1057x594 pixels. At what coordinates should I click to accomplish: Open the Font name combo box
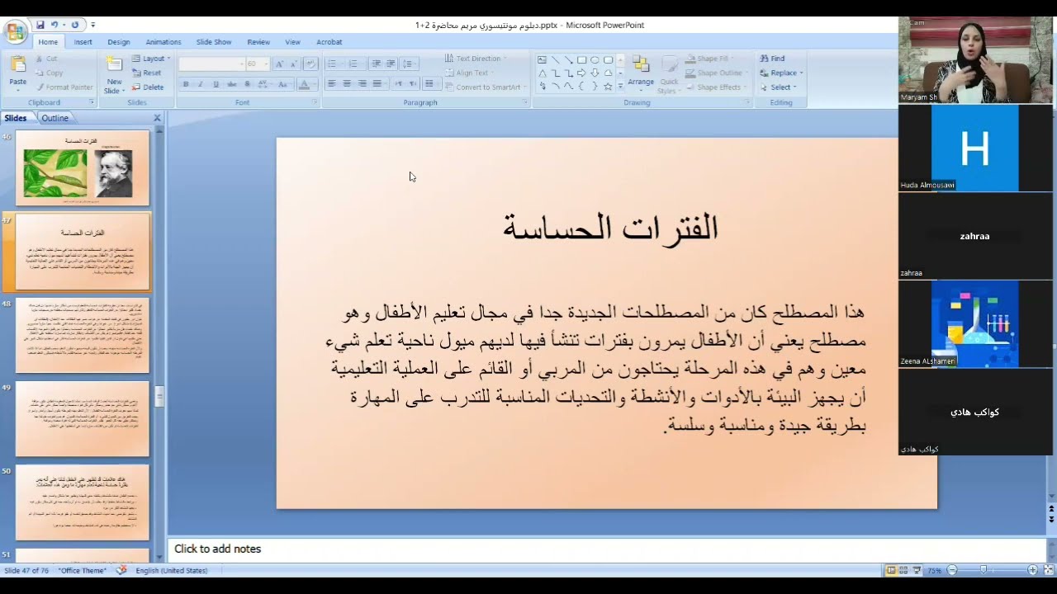[211, 64]
